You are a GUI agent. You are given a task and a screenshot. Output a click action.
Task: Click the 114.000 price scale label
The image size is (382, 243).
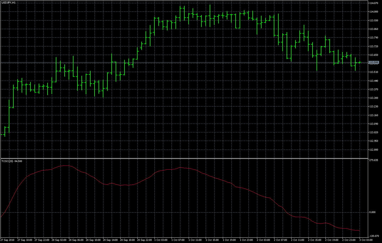(373, 12)
